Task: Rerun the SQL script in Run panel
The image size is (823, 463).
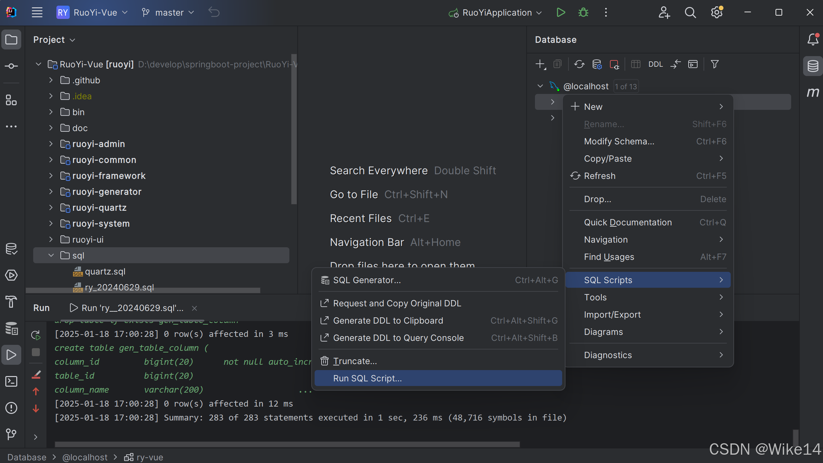Action: [36, 335]
